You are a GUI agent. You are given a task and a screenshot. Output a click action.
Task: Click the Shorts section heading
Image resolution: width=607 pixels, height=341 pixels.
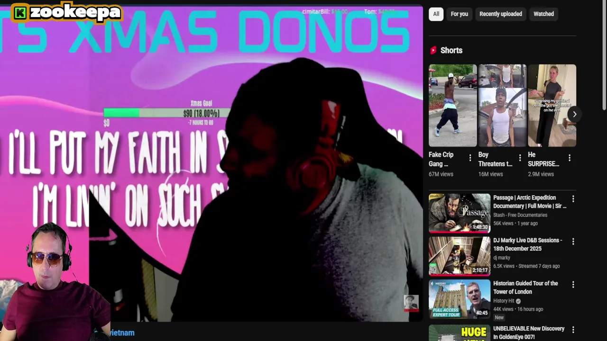pyautogui.click(x=451, y=50)
